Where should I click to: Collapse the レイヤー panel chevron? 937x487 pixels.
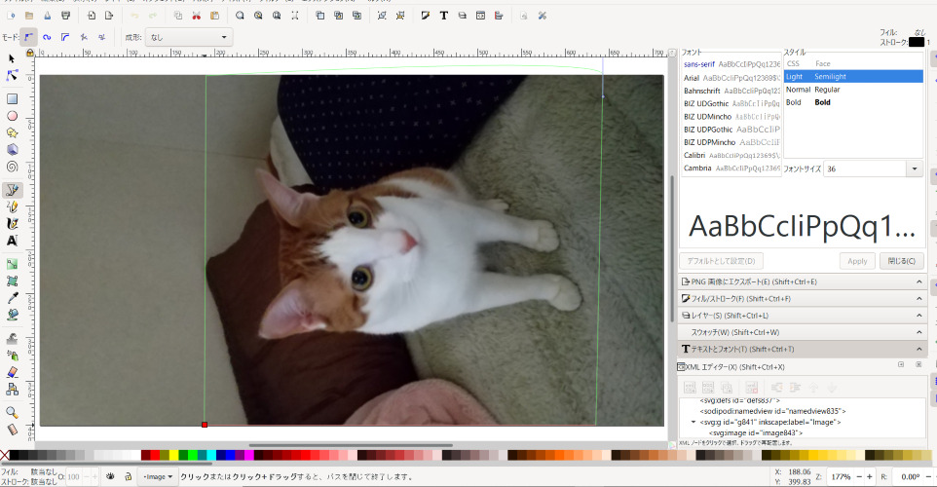pyautogui.click(x=919, y=315)
